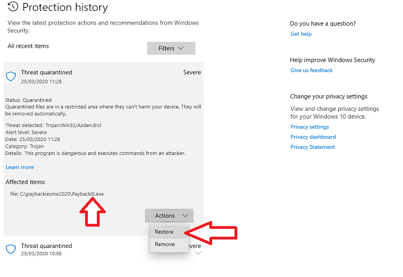Click the Protection history page heading
This screenshot has height=277, width=403.
pyautogui.click(x=65, y=8)
